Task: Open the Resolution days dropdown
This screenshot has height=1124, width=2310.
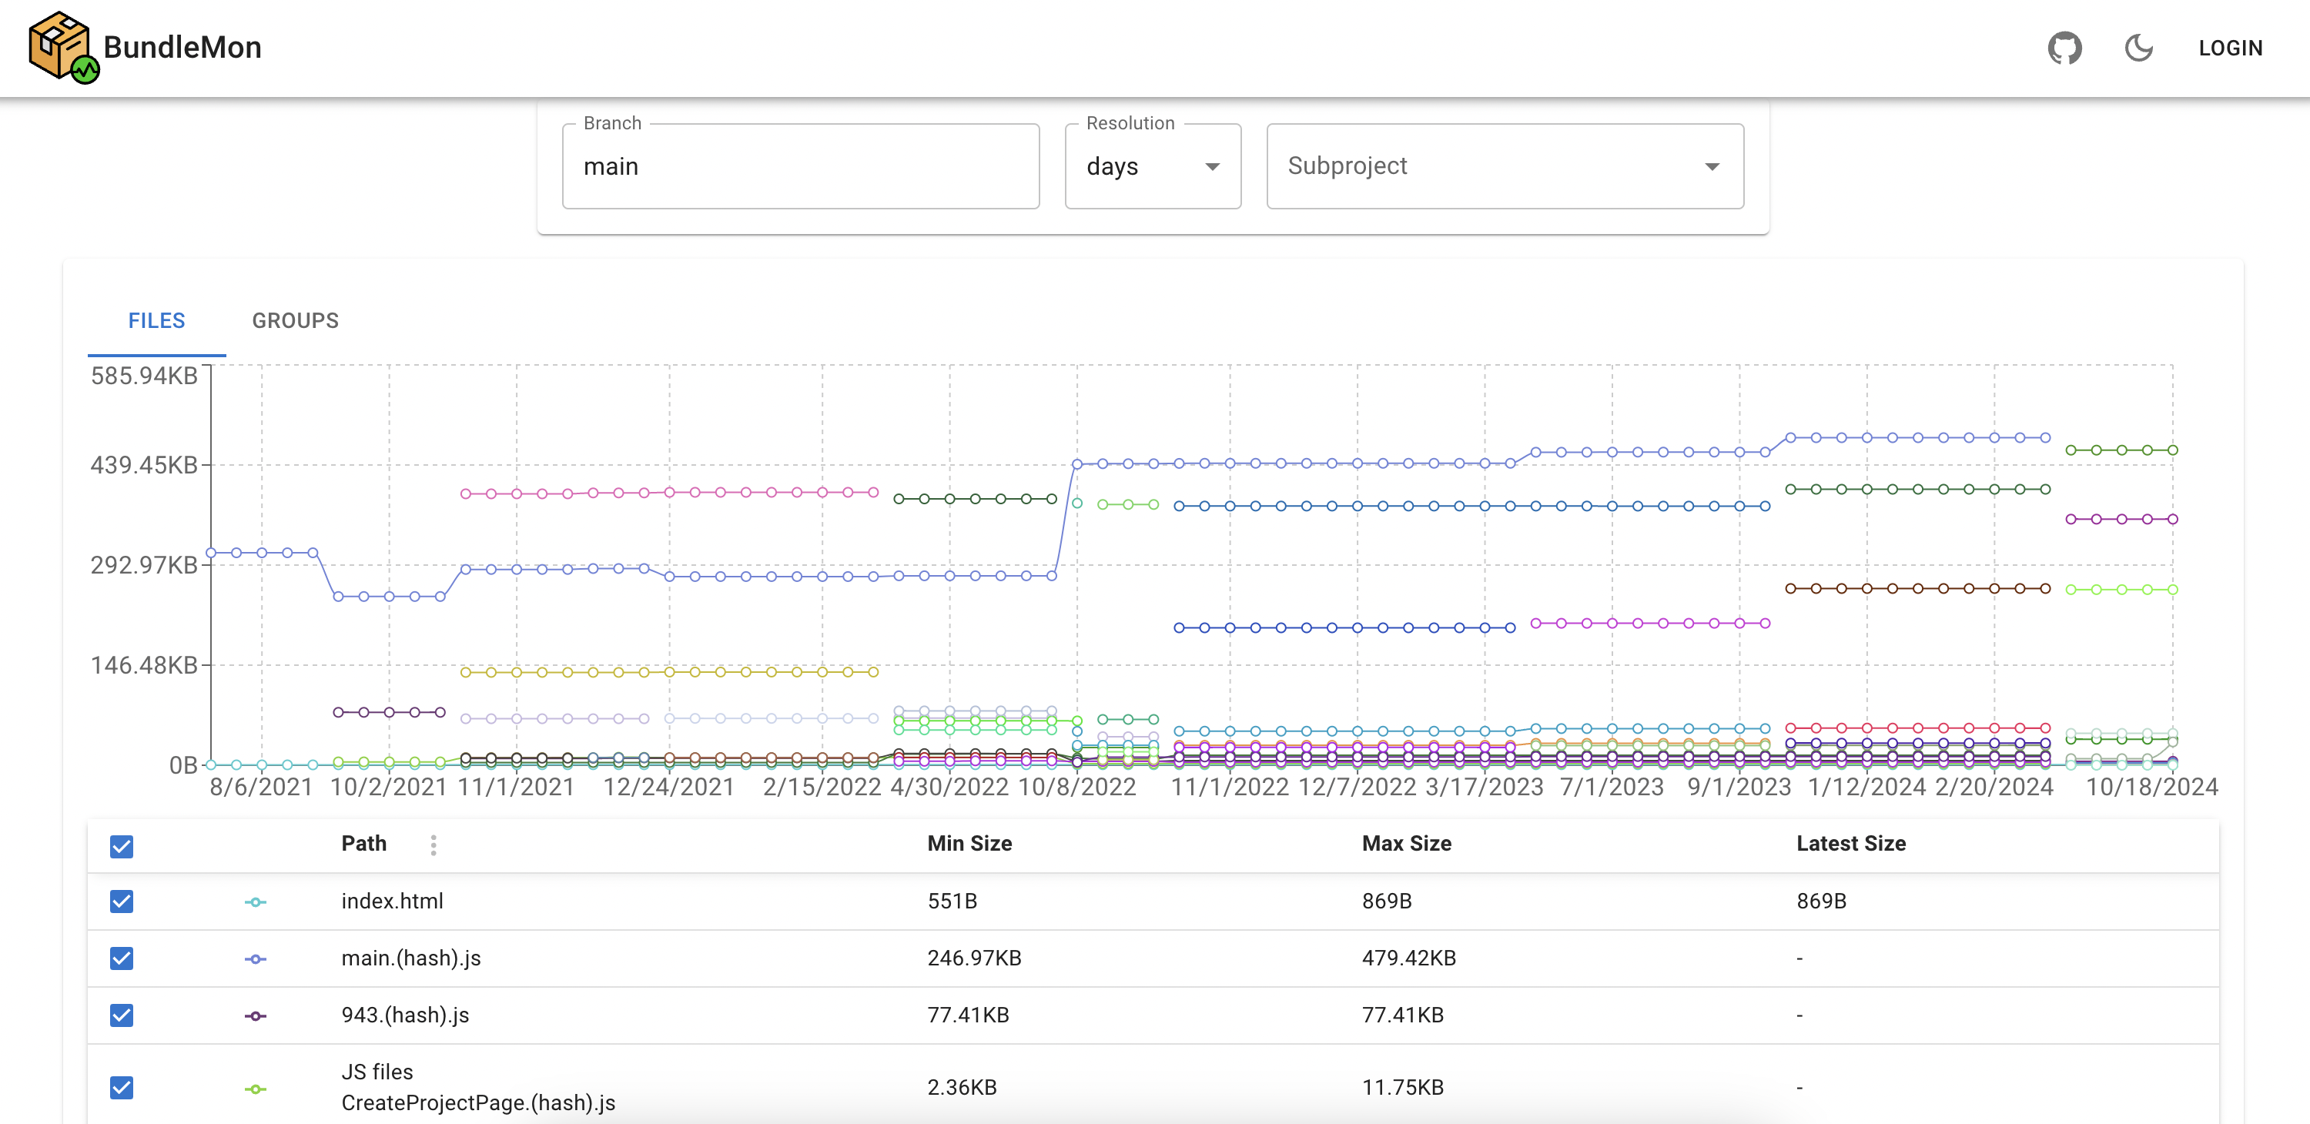Action: click(1151, 167)
